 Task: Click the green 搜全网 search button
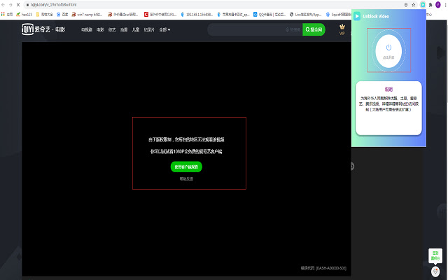pos(314,29)
